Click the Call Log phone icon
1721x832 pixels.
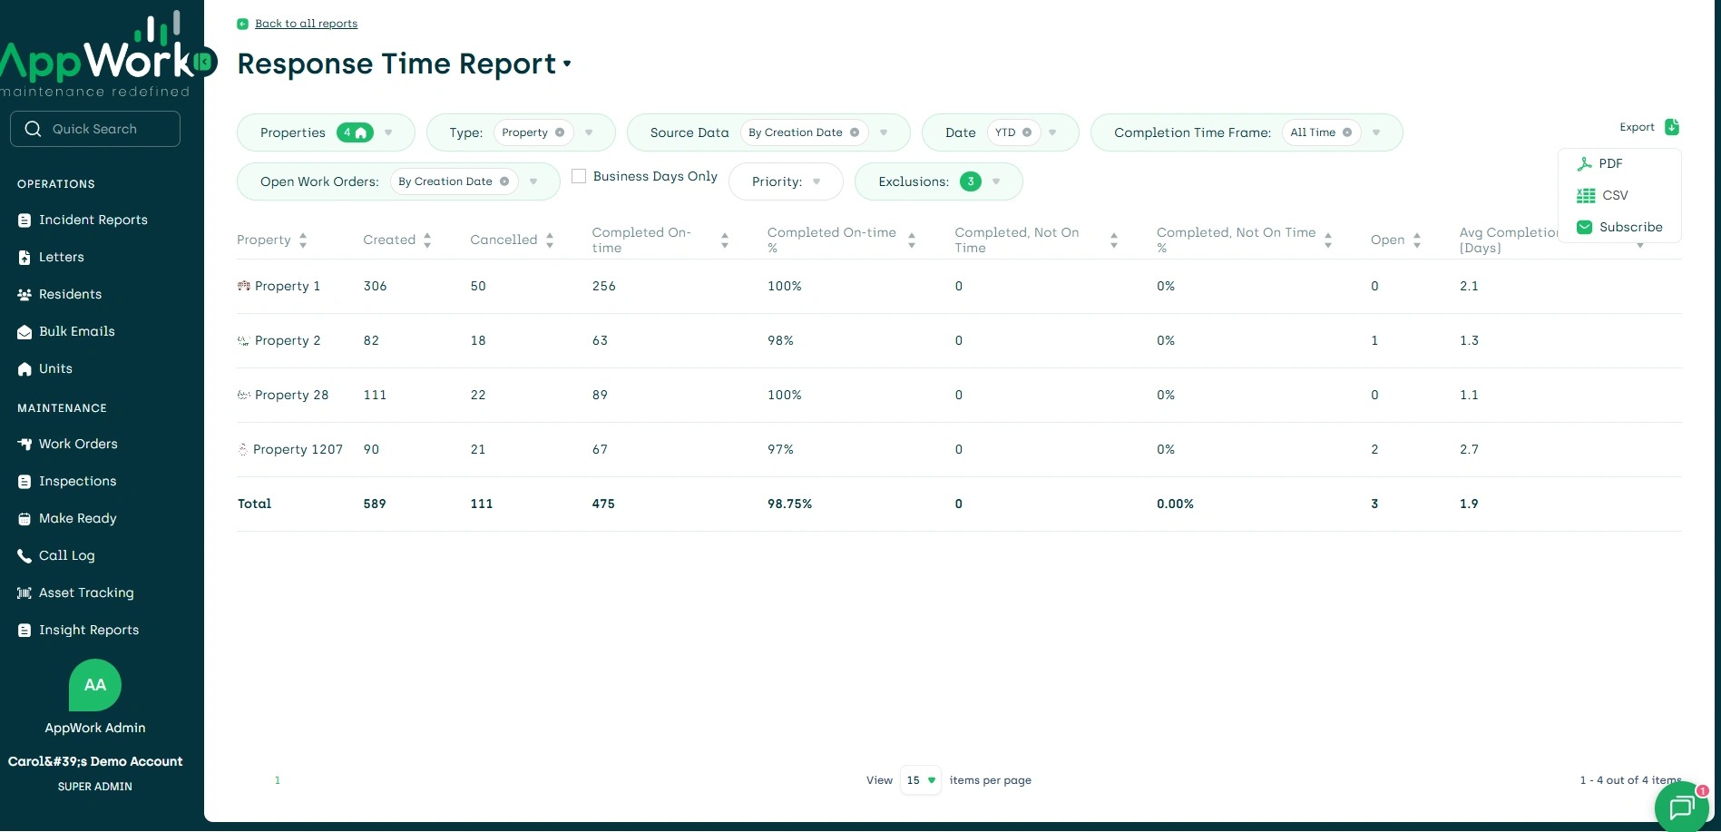click(x=24, y=556)
